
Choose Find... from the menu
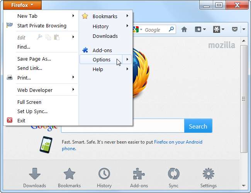[x=24, y=47]
